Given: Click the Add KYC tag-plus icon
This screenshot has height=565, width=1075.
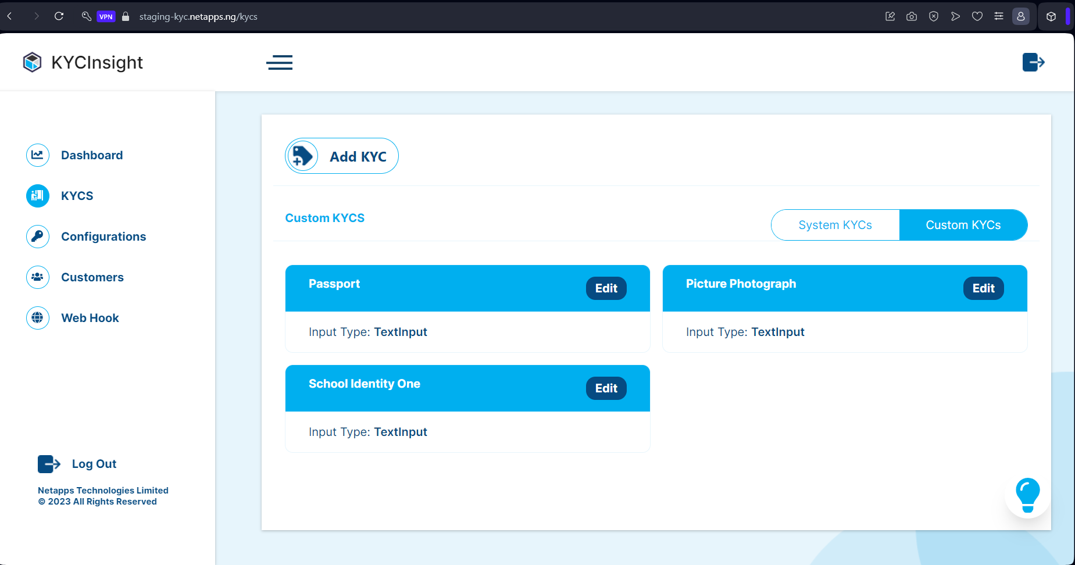Looking at the screenshot, I should click(302, 156).
